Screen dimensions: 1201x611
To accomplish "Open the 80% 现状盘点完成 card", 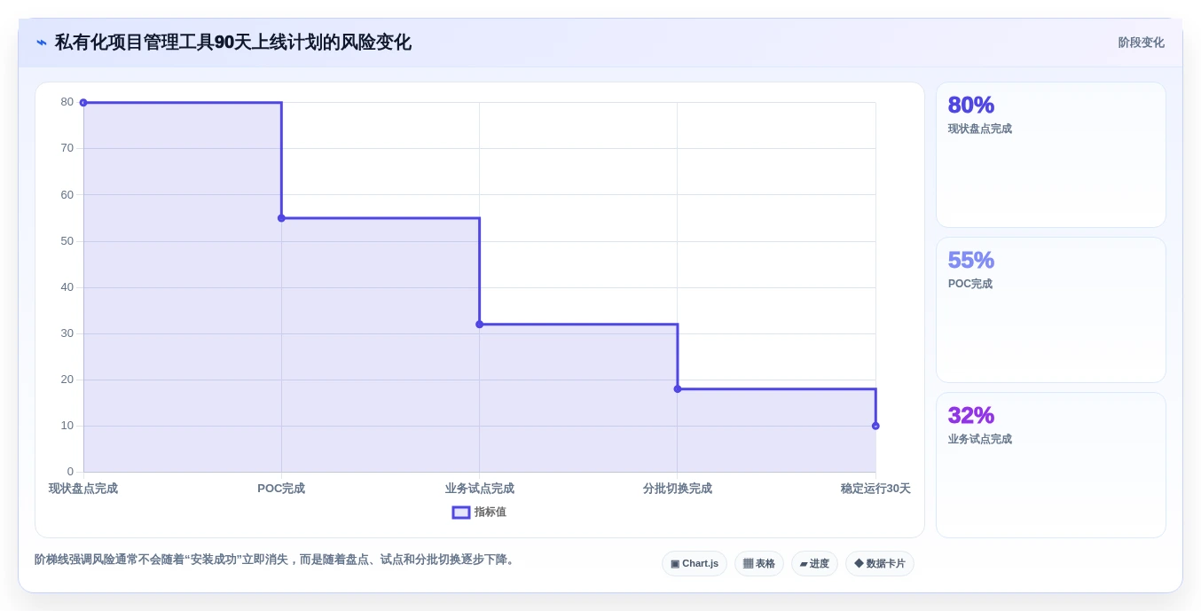I will [1051, 155].
